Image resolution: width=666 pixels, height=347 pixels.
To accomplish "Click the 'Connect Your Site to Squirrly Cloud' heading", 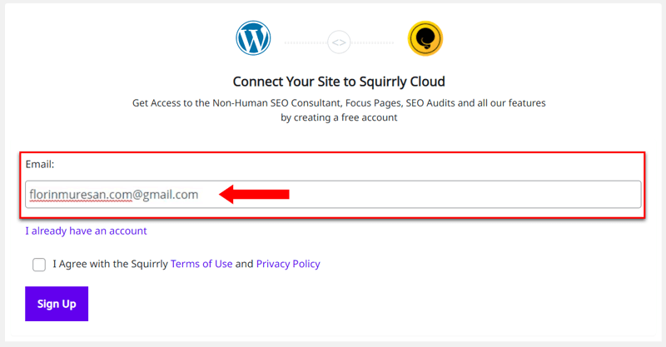I will 339,82.
